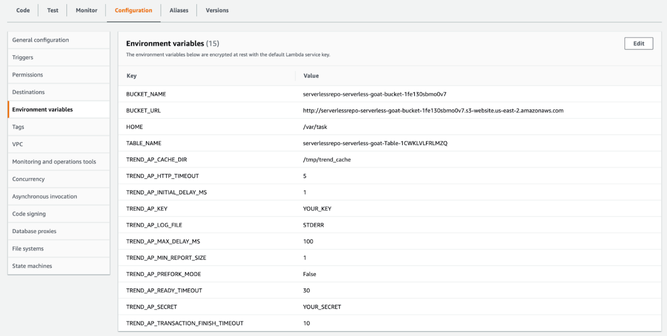Open Database proxies section
The image size is (667, 336).
[x=34, y=231]
